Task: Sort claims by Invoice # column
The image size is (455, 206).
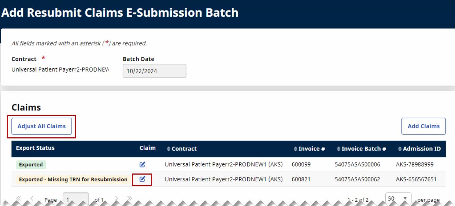Action: (309, 149)
